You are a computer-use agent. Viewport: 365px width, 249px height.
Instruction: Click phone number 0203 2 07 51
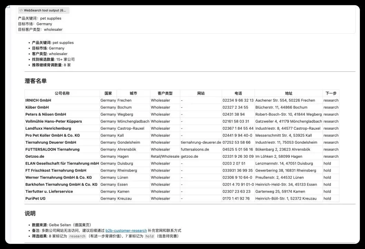[x=234, y=163]
